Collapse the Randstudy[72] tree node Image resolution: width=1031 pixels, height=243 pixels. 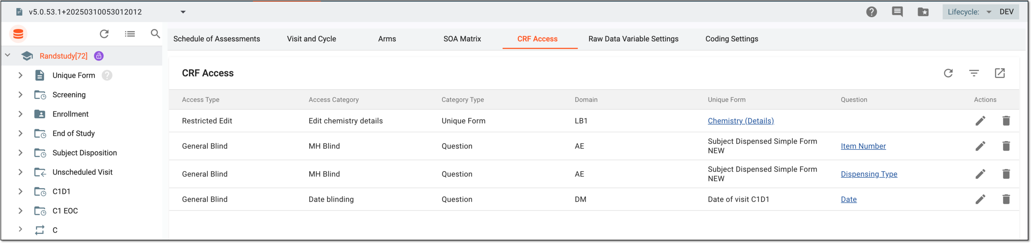point(8,55)
